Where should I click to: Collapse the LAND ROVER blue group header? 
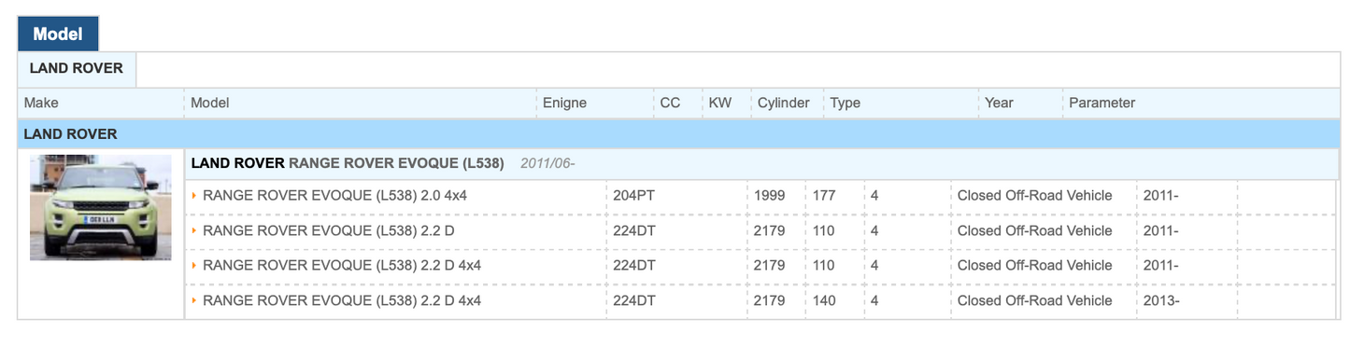[678, 133]
